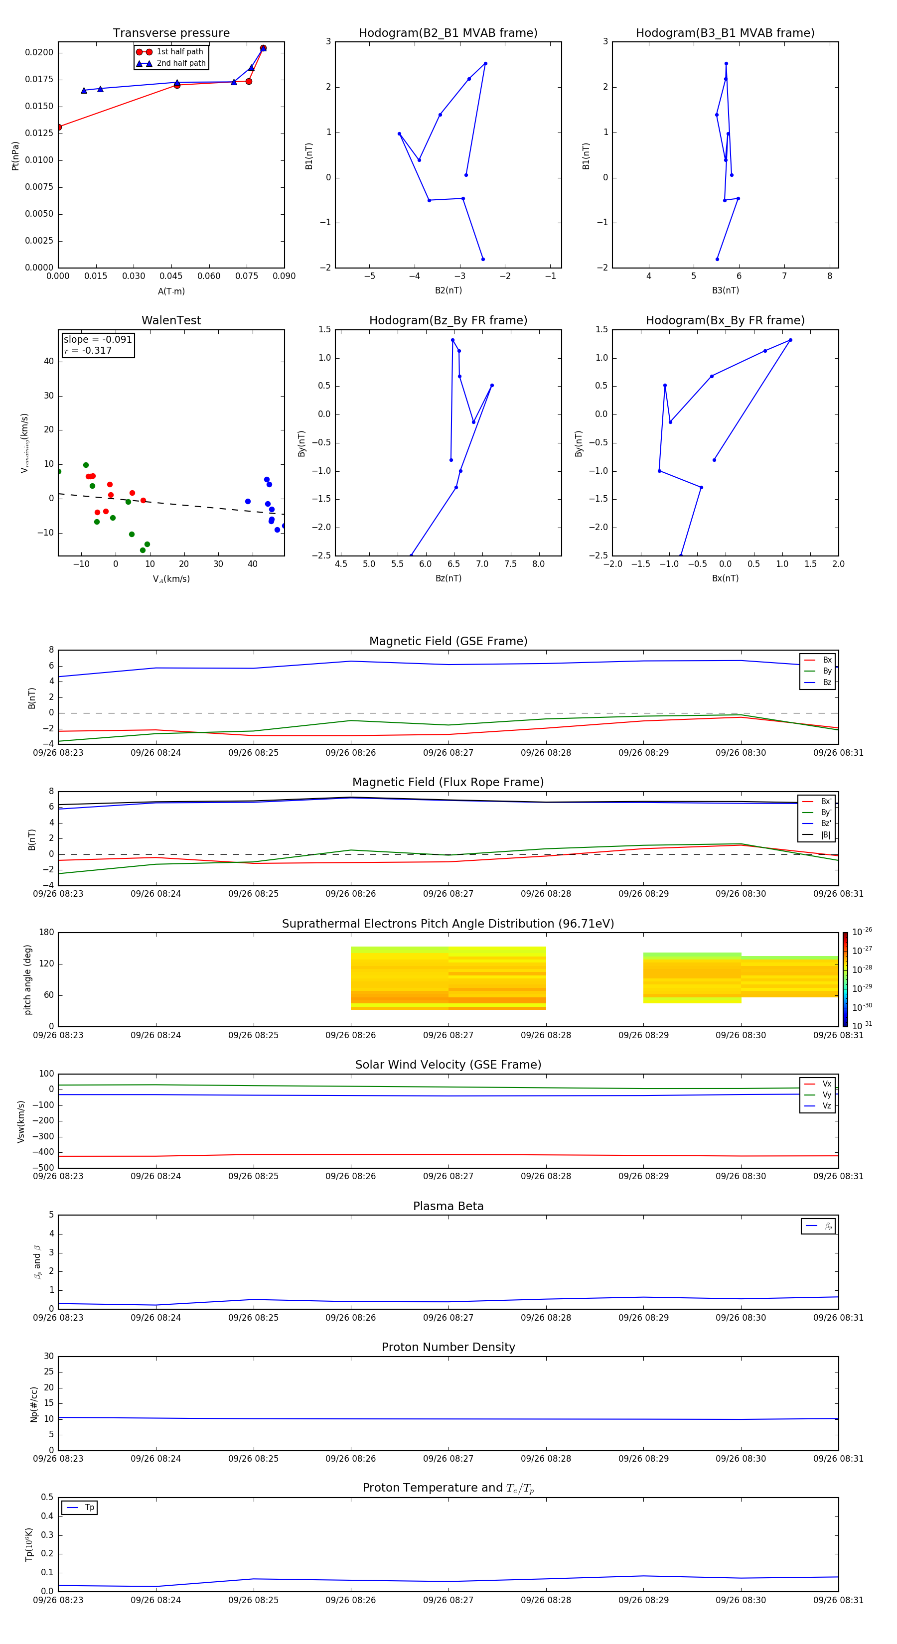Click the "Plasma Beta" plot title
The image size is (897, 1644).
tap(448, 1207)
